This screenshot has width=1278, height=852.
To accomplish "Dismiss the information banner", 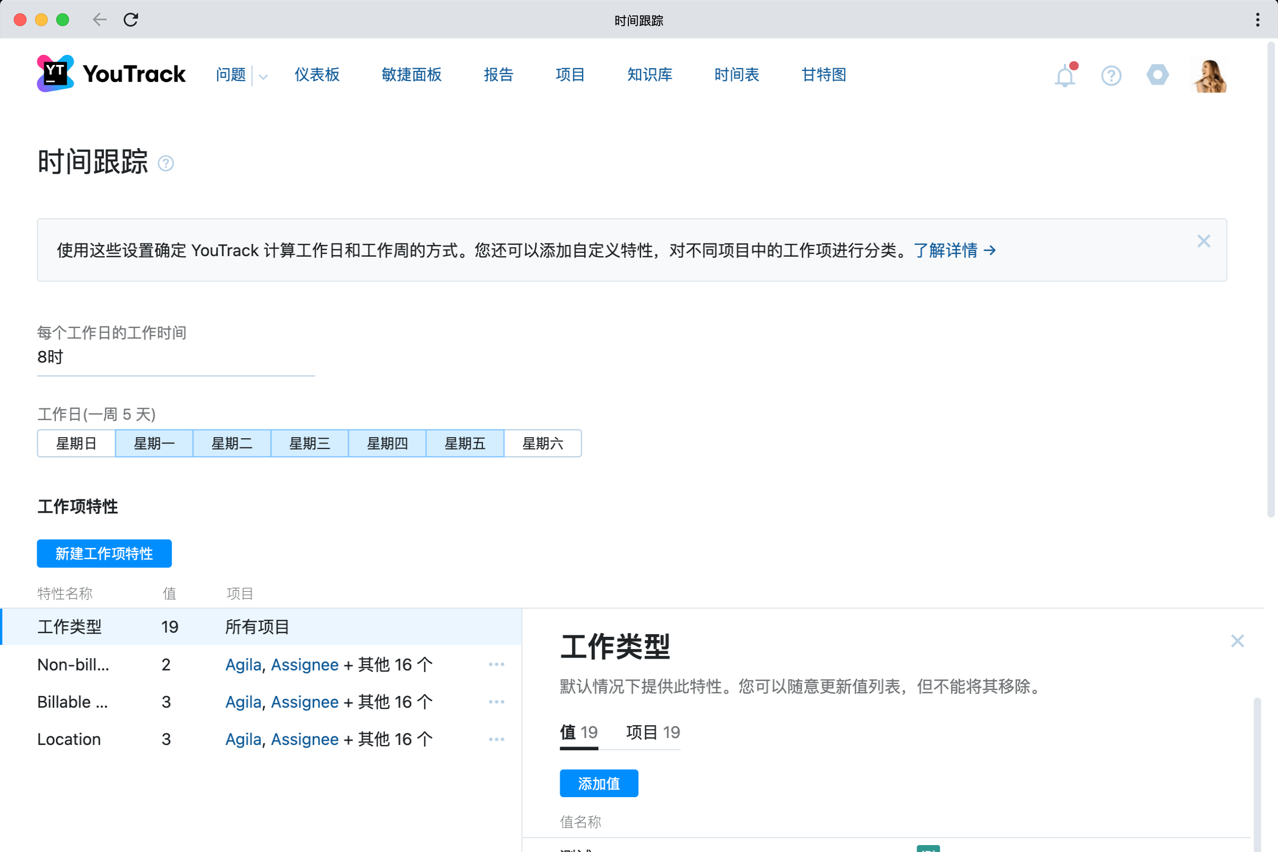I will [x=1203, y=241].
